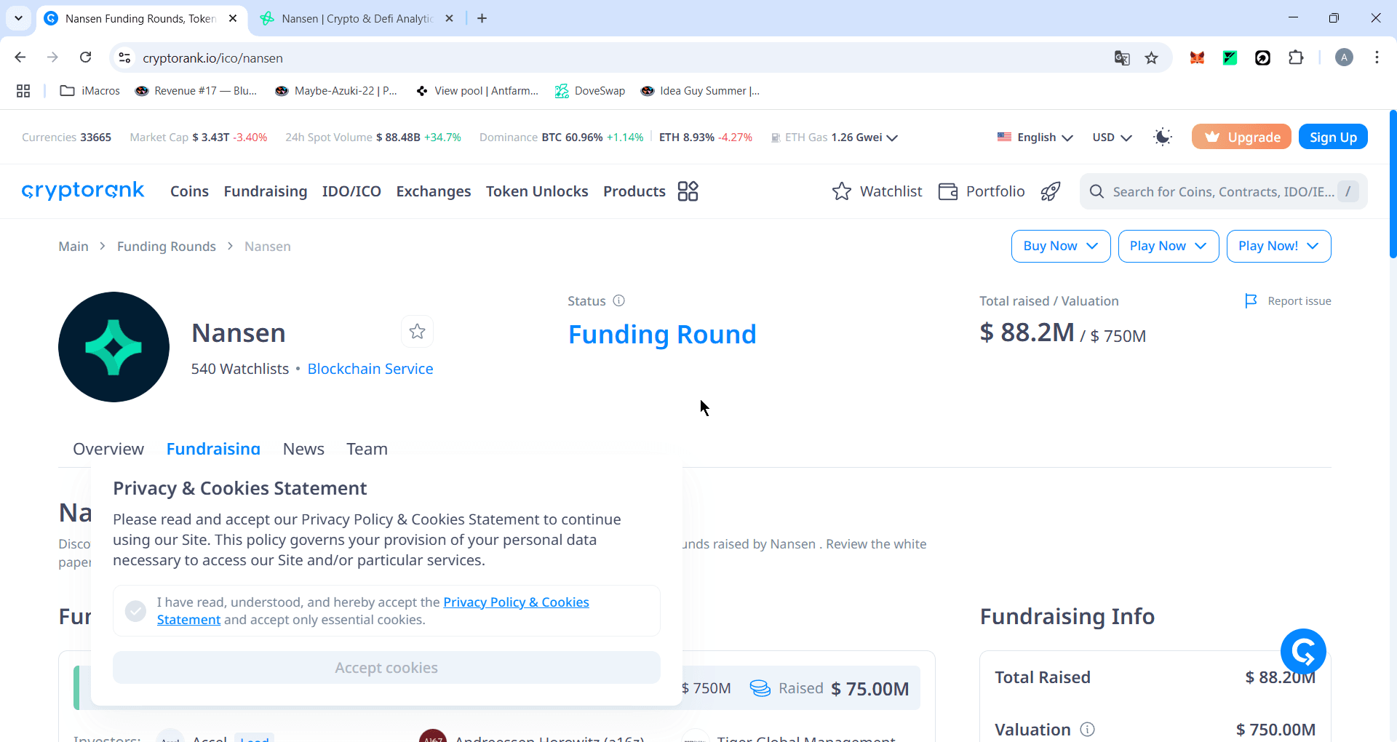The image size is (1397, 742).
Task: Click the Sign Up button
Action: coord(1333,137)
